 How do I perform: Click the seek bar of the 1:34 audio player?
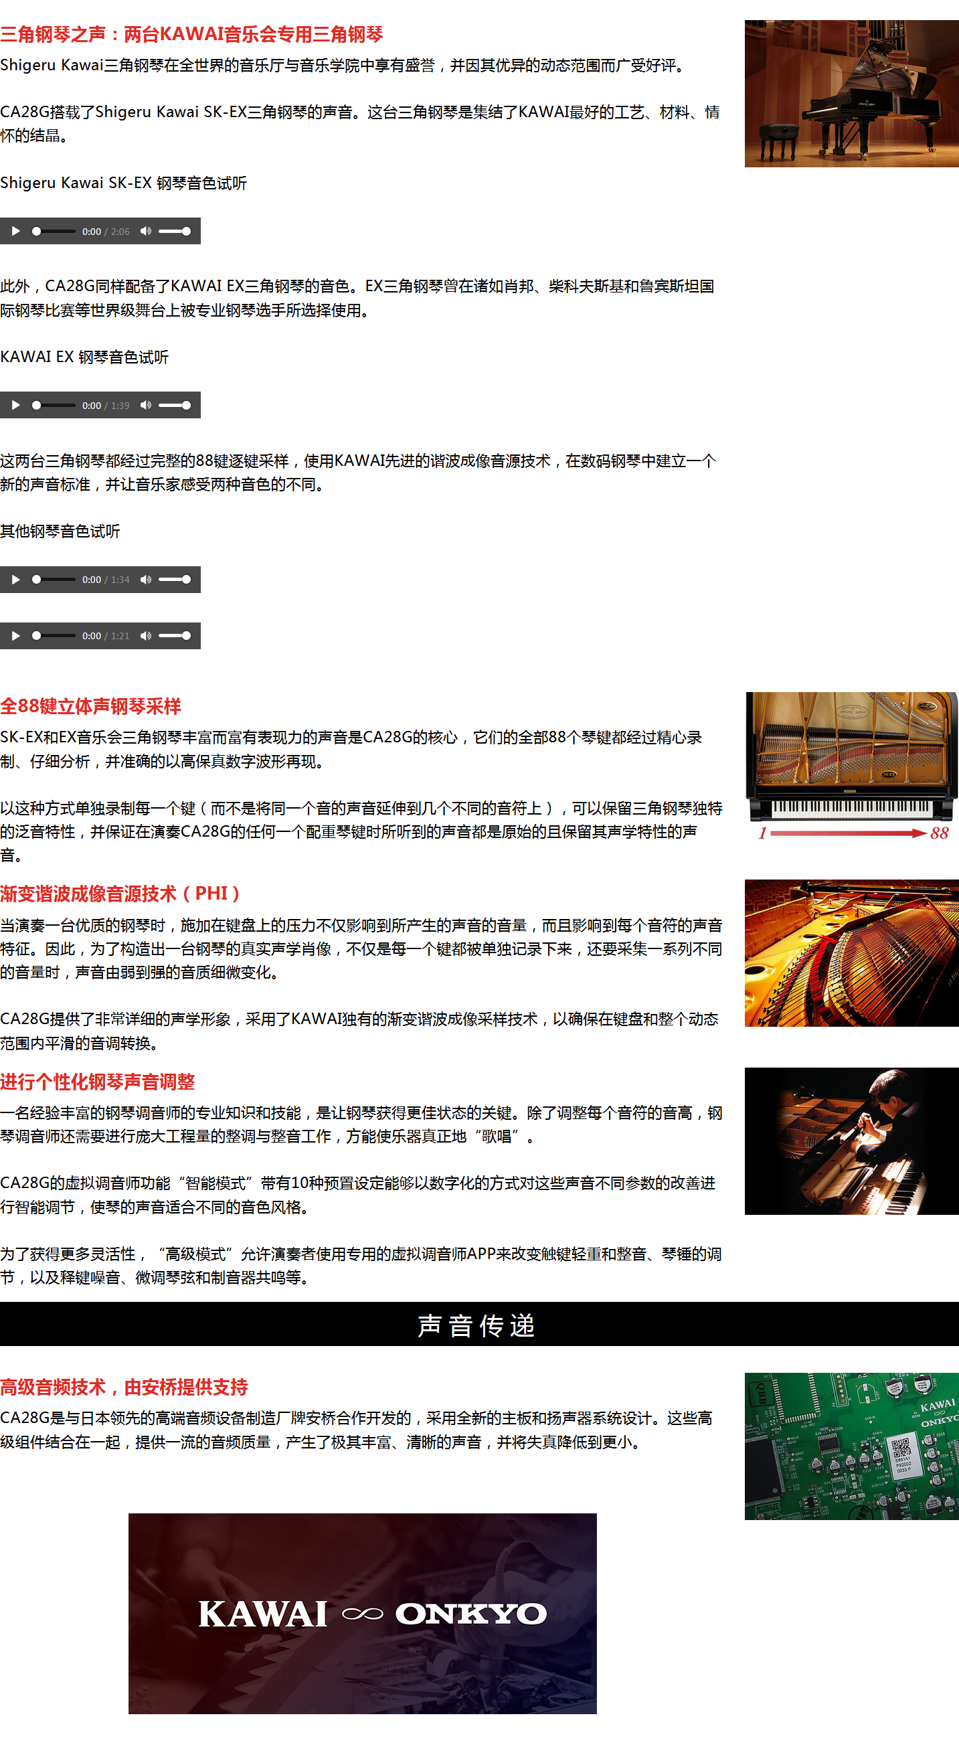(54, 580)
